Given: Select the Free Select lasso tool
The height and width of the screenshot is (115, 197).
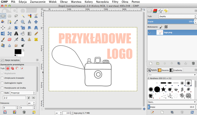Looking at the screenshot, I should (16, 16).
